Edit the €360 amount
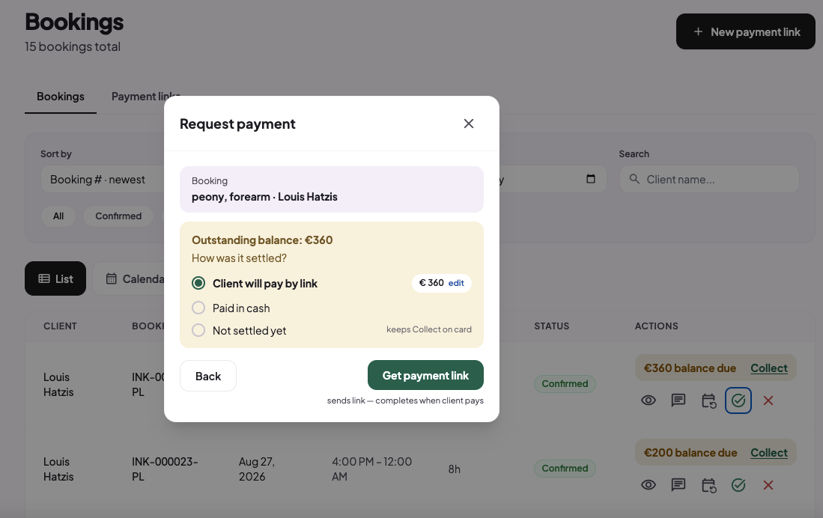This screenshot has width=823, height=518. coord(456,284)
